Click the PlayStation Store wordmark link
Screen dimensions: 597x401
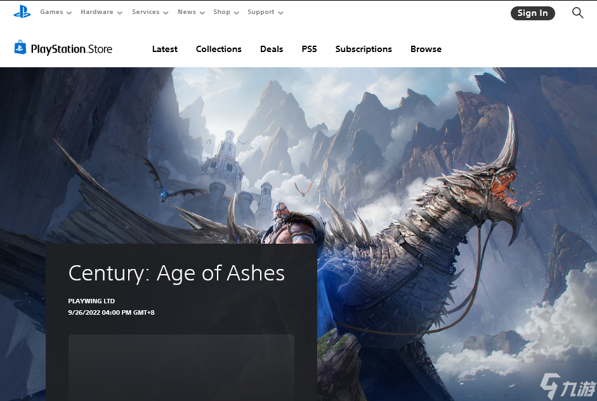(x=72, y=49)
